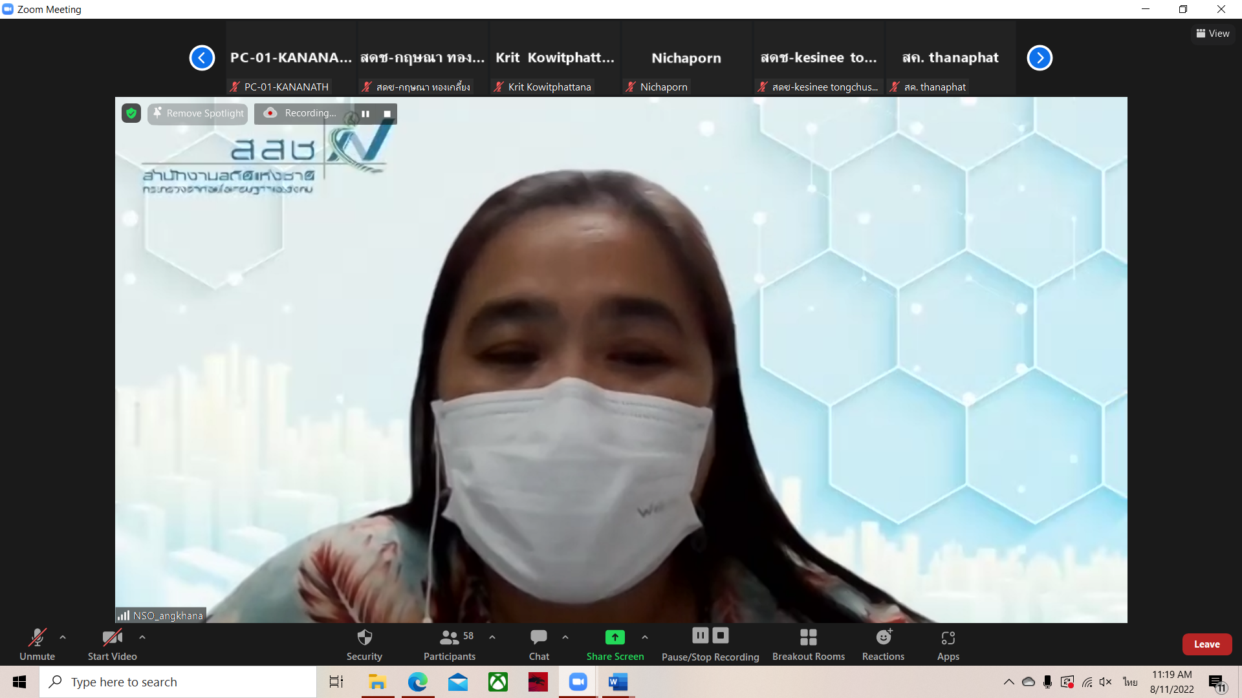Expand audio options arrow next to Unmute

point(63,637)
